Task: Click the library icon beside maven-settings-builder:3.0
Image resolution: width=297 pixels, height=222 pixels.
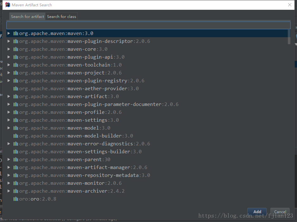Action: 16,152
